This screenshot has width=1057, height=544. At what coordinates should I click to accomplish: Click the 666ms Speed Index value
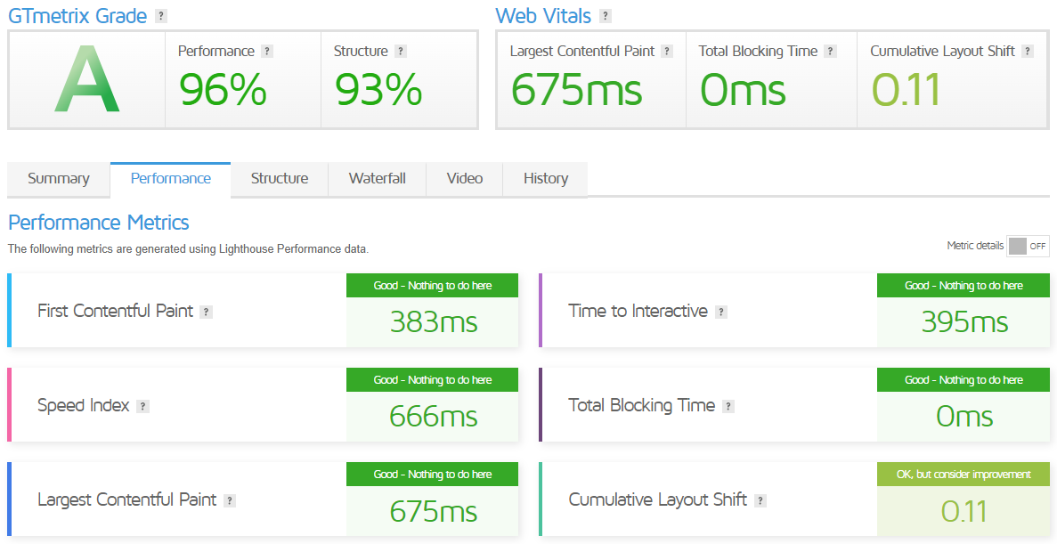(434, 417)
